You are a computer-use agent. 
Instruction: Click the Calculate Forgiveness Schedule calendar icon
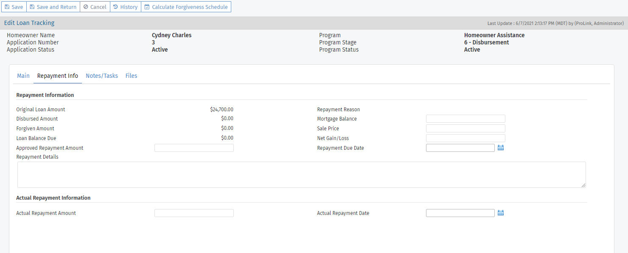[x=147, y=6]
